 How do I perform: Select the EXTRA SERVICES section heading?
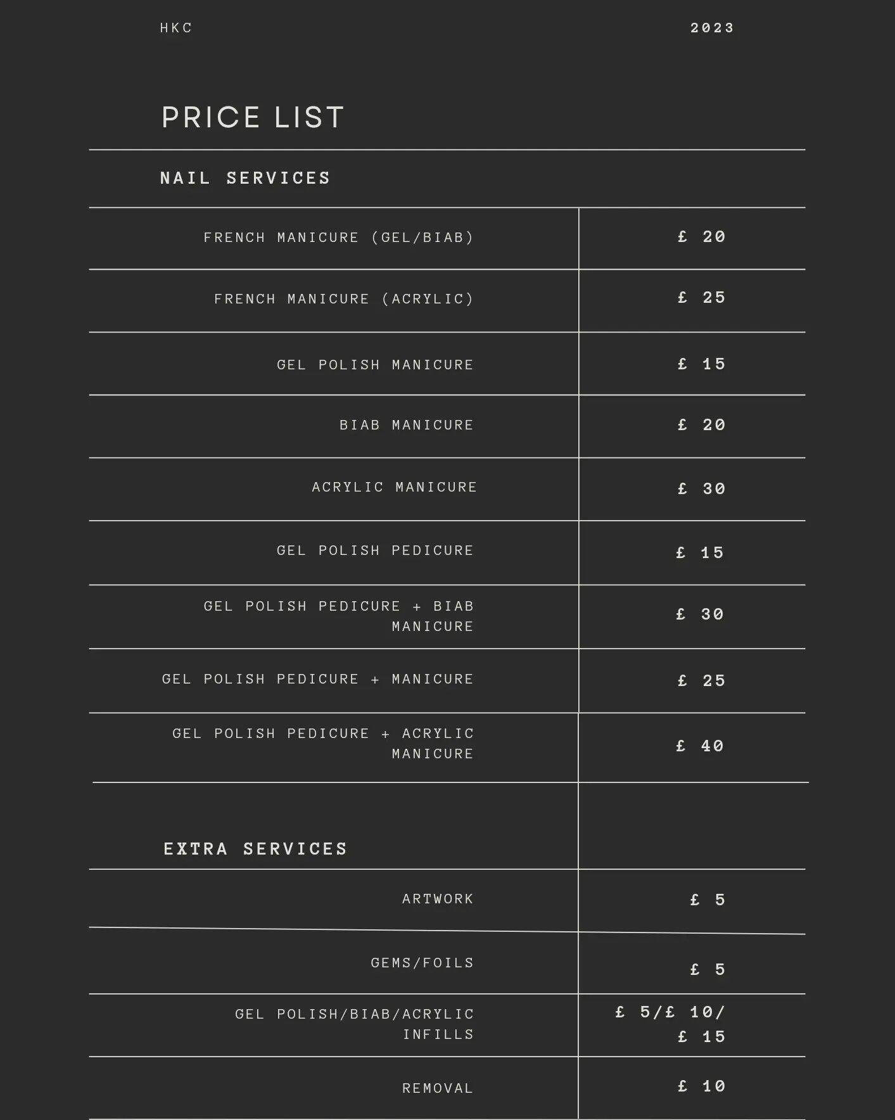point(255,849)
